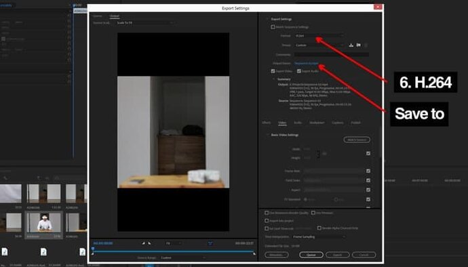Click the Queue button
The height and width of the screenshot is (267, 468).
coord(311,255)
